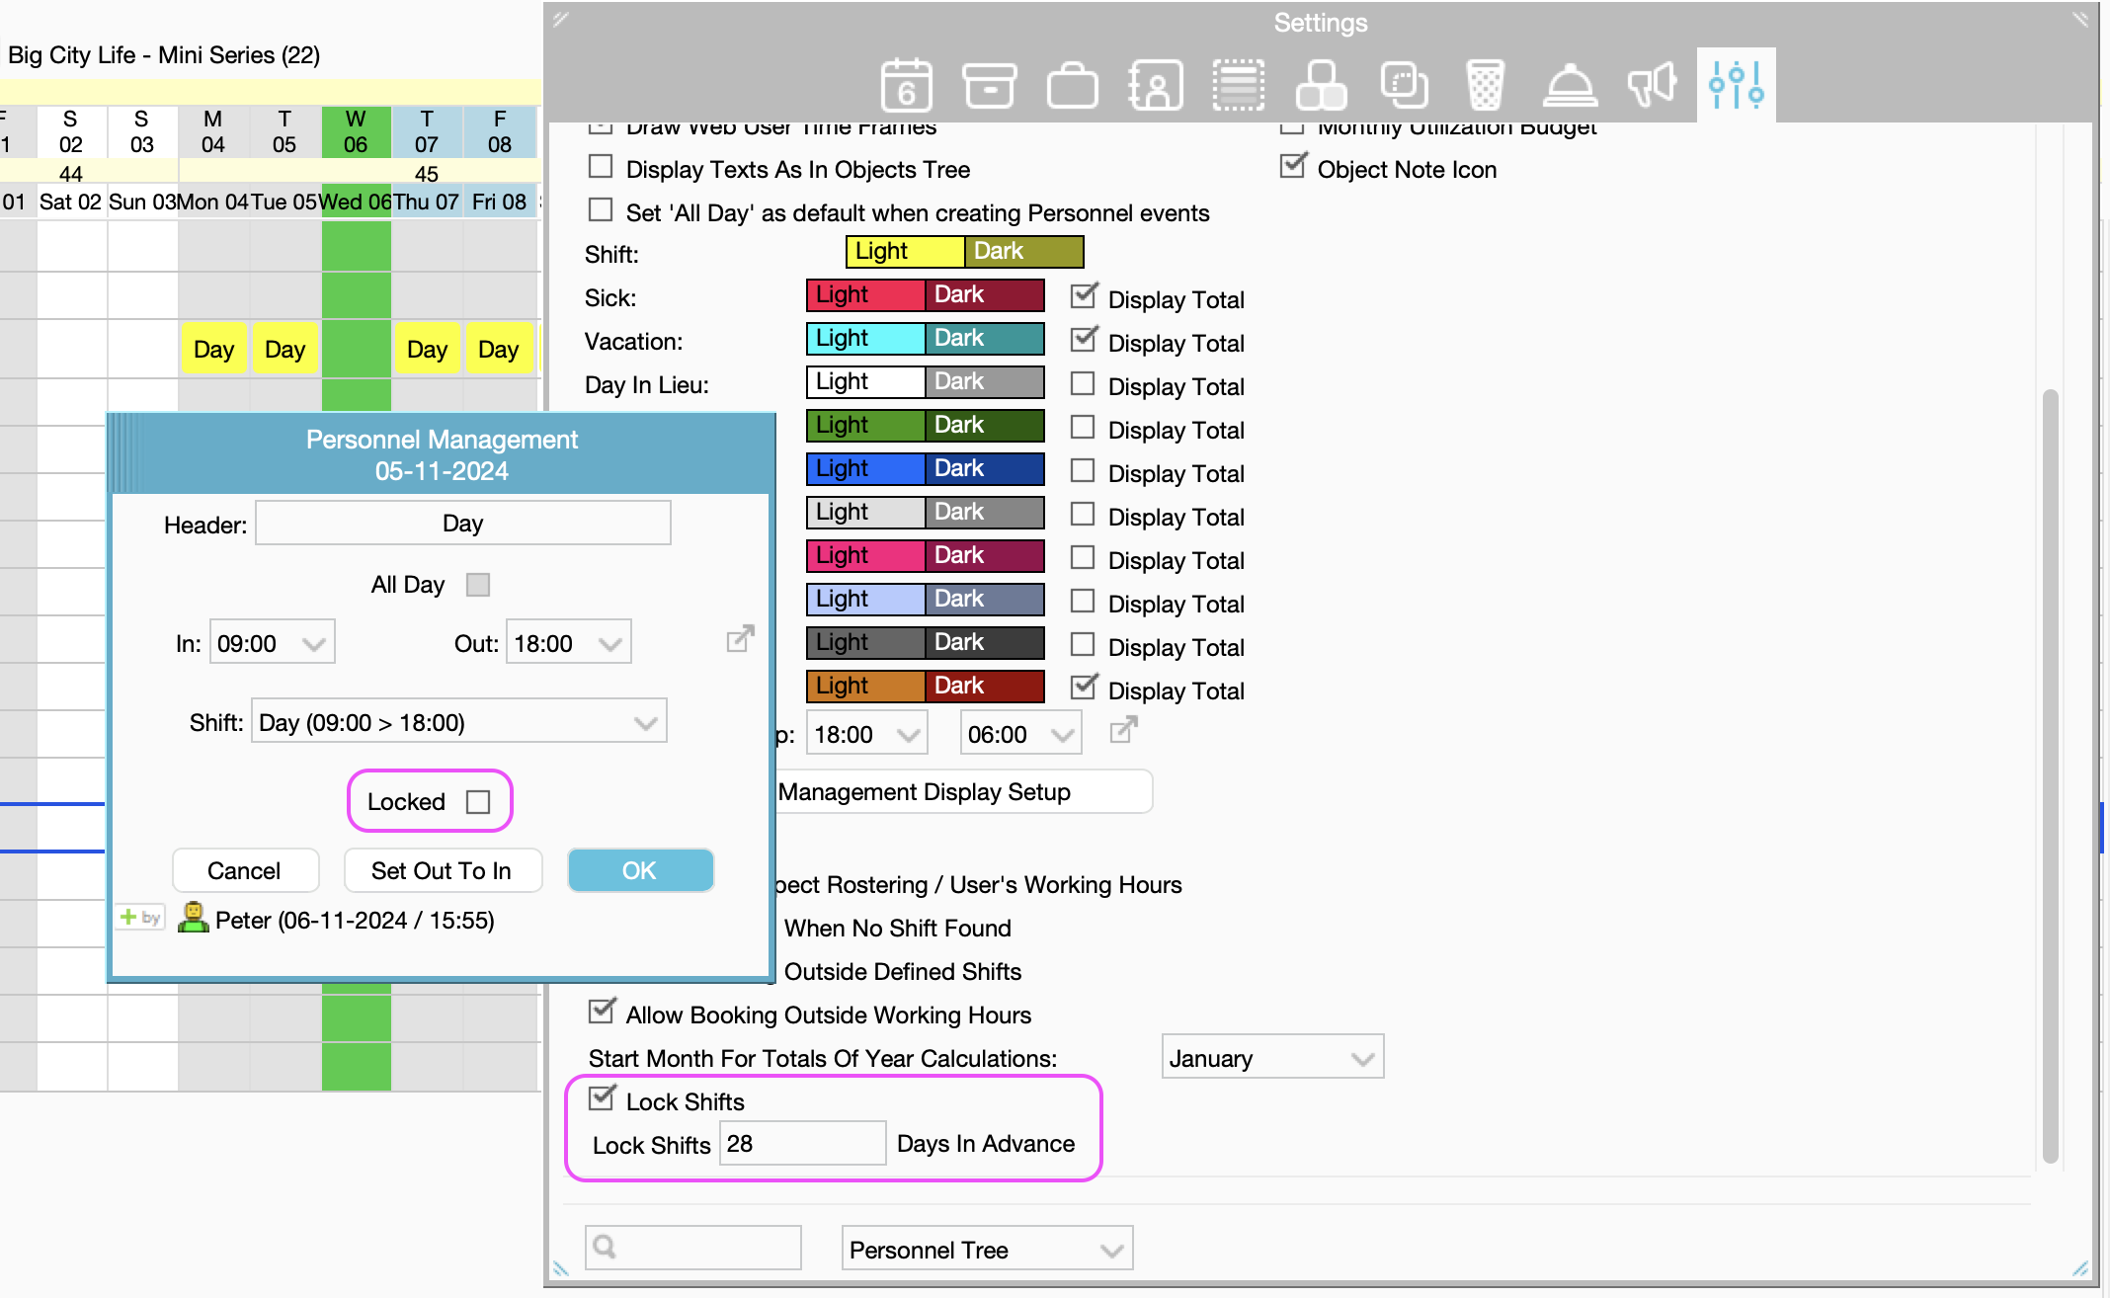This screenshot has width=2110, height=1298.
Task: Tick the Locked checkbox in Personnel Management
Action: point(478,802)
